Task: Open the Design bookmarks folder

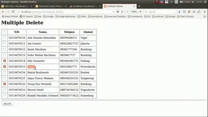Action: click(170, 17)
